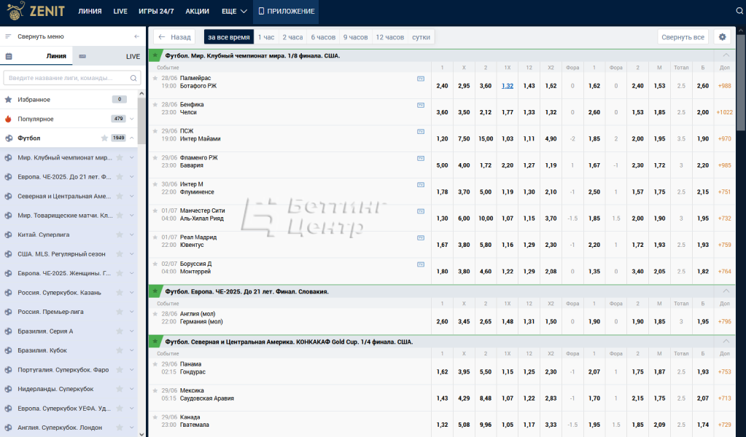Open ИГРЫ 24/7 menu item
746x437 pixels.
(156, 11)
